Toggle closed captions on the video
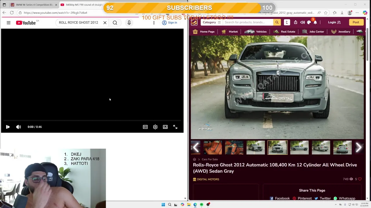The height and width of the screenshot is (208, 371). pyautogui.click(x=145, y=127)
